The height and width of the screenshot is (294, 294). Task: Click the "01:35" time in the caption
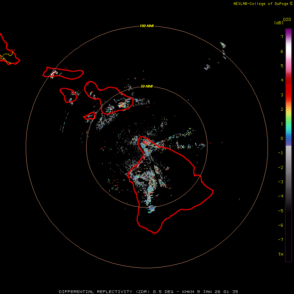(232, 292)
